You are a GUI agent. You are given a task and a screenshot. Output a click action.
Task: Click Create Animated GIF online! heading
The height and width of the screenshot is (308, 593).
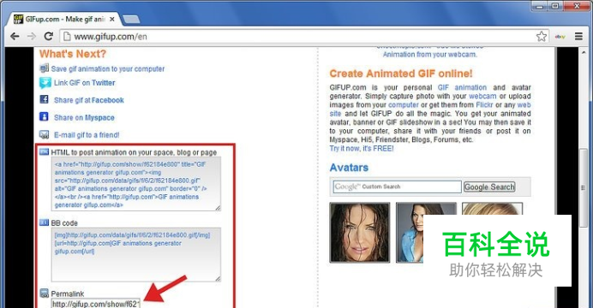[401, 74]
